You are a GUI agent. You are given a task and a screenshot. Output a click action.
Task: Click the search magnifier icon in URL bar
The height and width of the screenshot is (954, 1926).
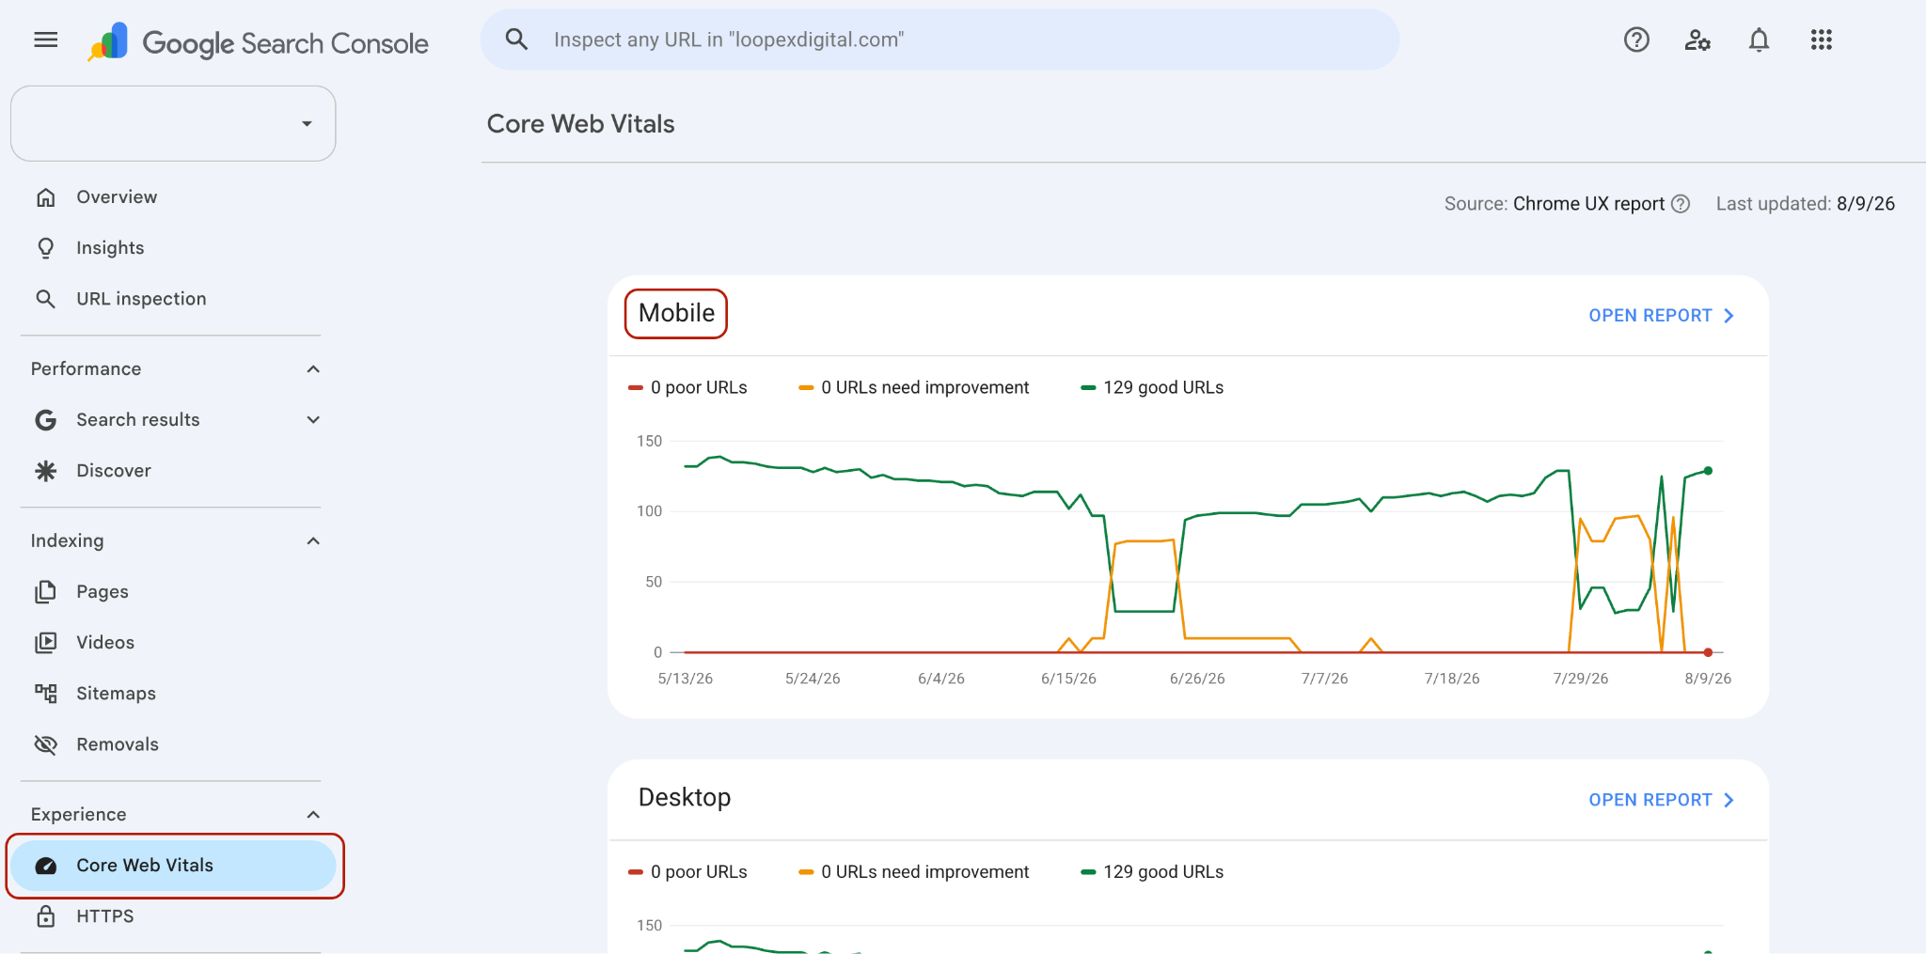[516, 39]
